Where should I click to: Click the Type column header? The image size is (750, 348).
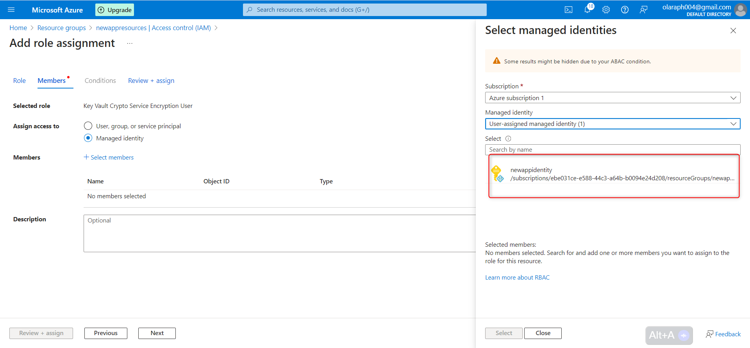326,181
